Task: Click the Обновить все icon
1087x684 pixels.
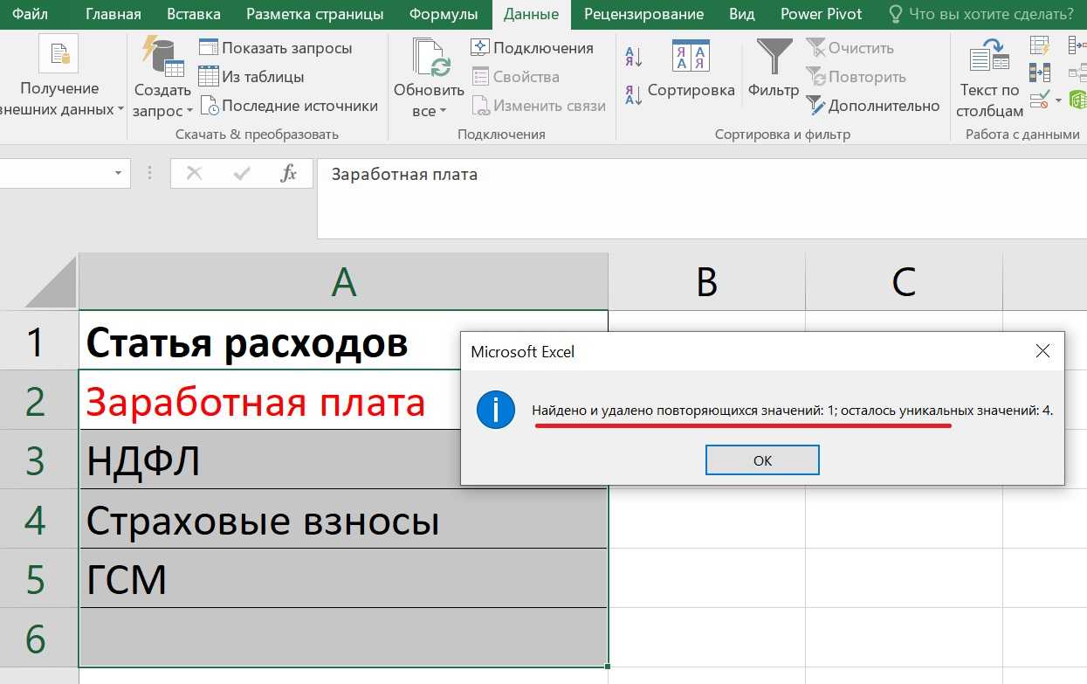Action: point(432,58)
